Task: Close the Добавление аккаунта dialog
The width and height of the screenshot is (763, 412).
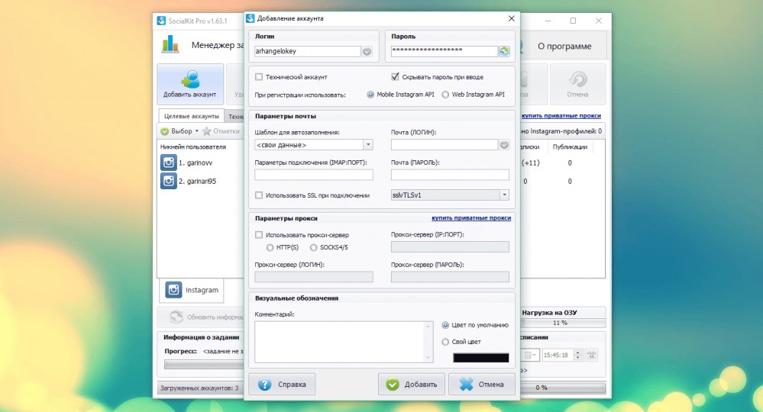Action: tap(511, 18)
